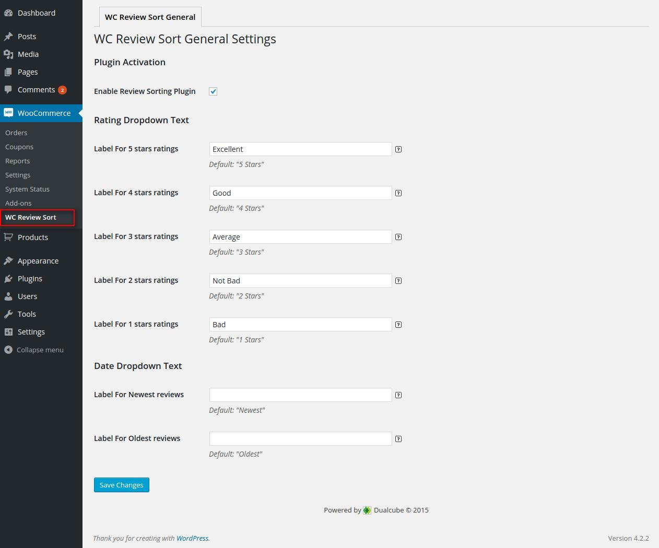Select the WooCommerce menu item

41,113
